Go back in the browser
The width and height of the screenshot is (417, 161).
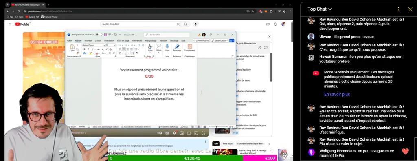(x=8, y=11)
